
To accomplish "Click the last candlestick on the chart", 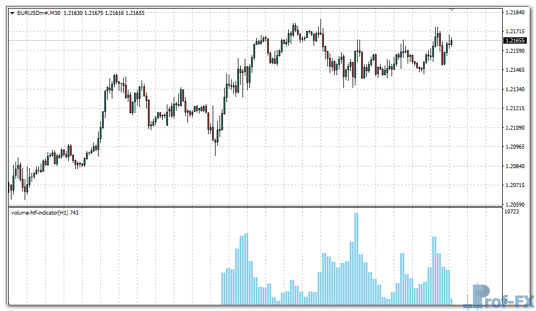I will 452,41.
